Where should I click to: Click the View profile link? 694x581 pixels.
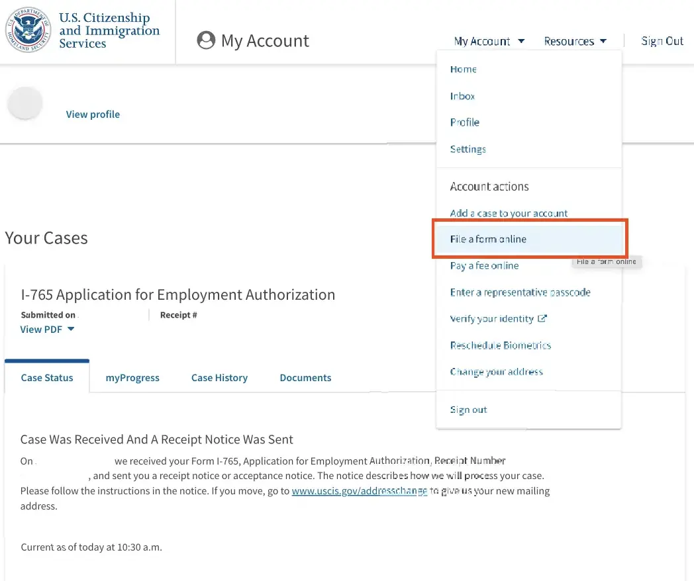click(93, 114)
